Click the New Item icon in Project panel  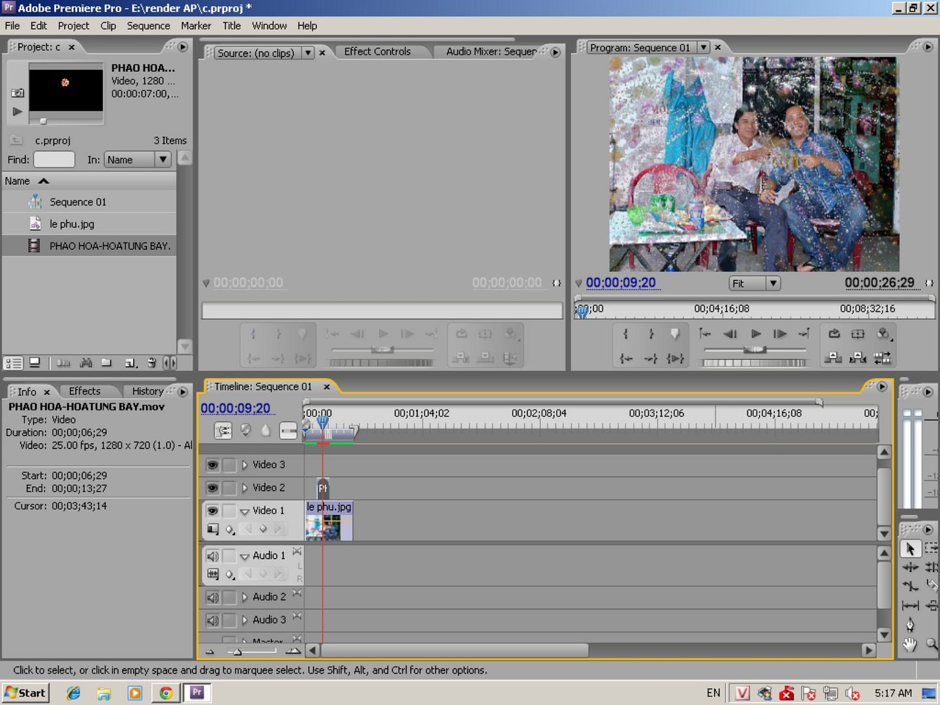pyautogui.click(x=131, y=363)
